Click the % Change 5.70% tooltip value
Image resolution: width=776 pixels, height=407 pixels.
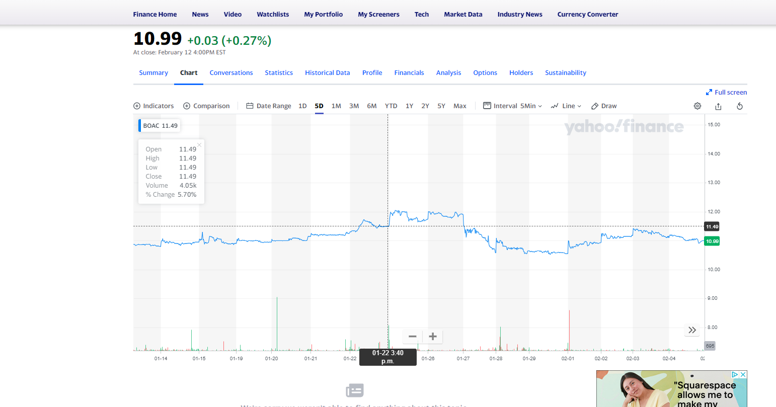click(187, 195)
